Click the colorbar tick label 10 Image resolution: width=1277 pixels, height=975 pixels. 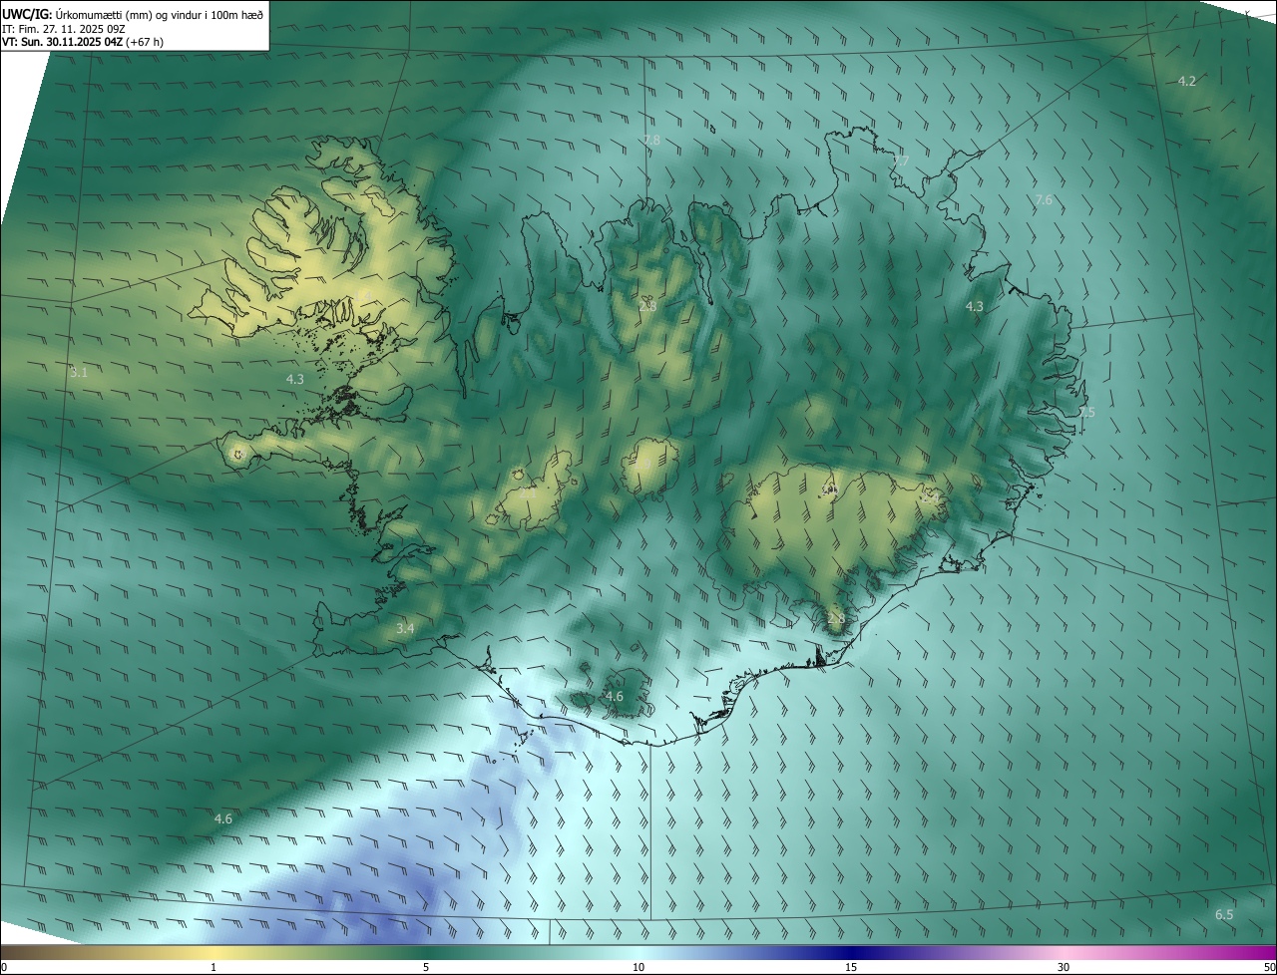[638, 967]
